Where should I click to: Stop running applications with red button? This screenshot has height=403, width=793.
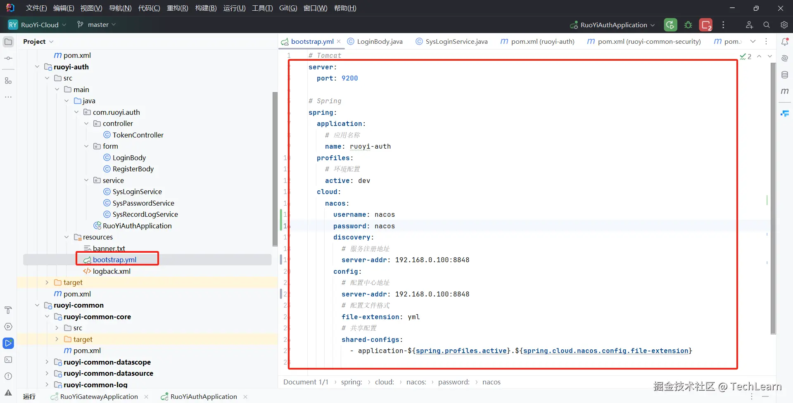(x=706, y=25)
